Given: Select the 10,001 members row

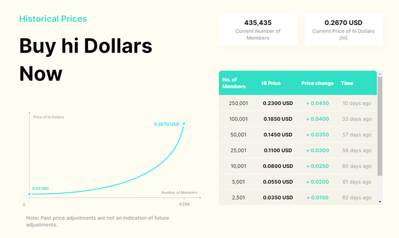Looking at the screenshot, I should [298, 166].
